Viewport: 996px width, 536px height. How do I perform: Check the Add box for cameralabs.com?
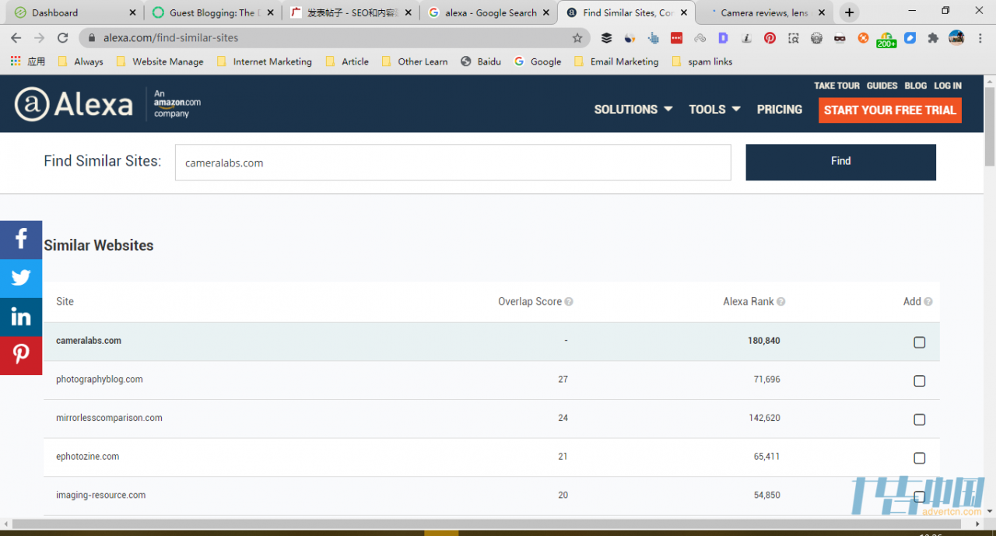click(x=919, y=342)
